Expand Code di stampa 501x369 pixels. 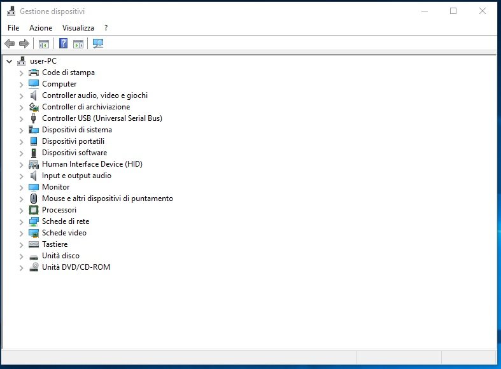tap(22, 73)
